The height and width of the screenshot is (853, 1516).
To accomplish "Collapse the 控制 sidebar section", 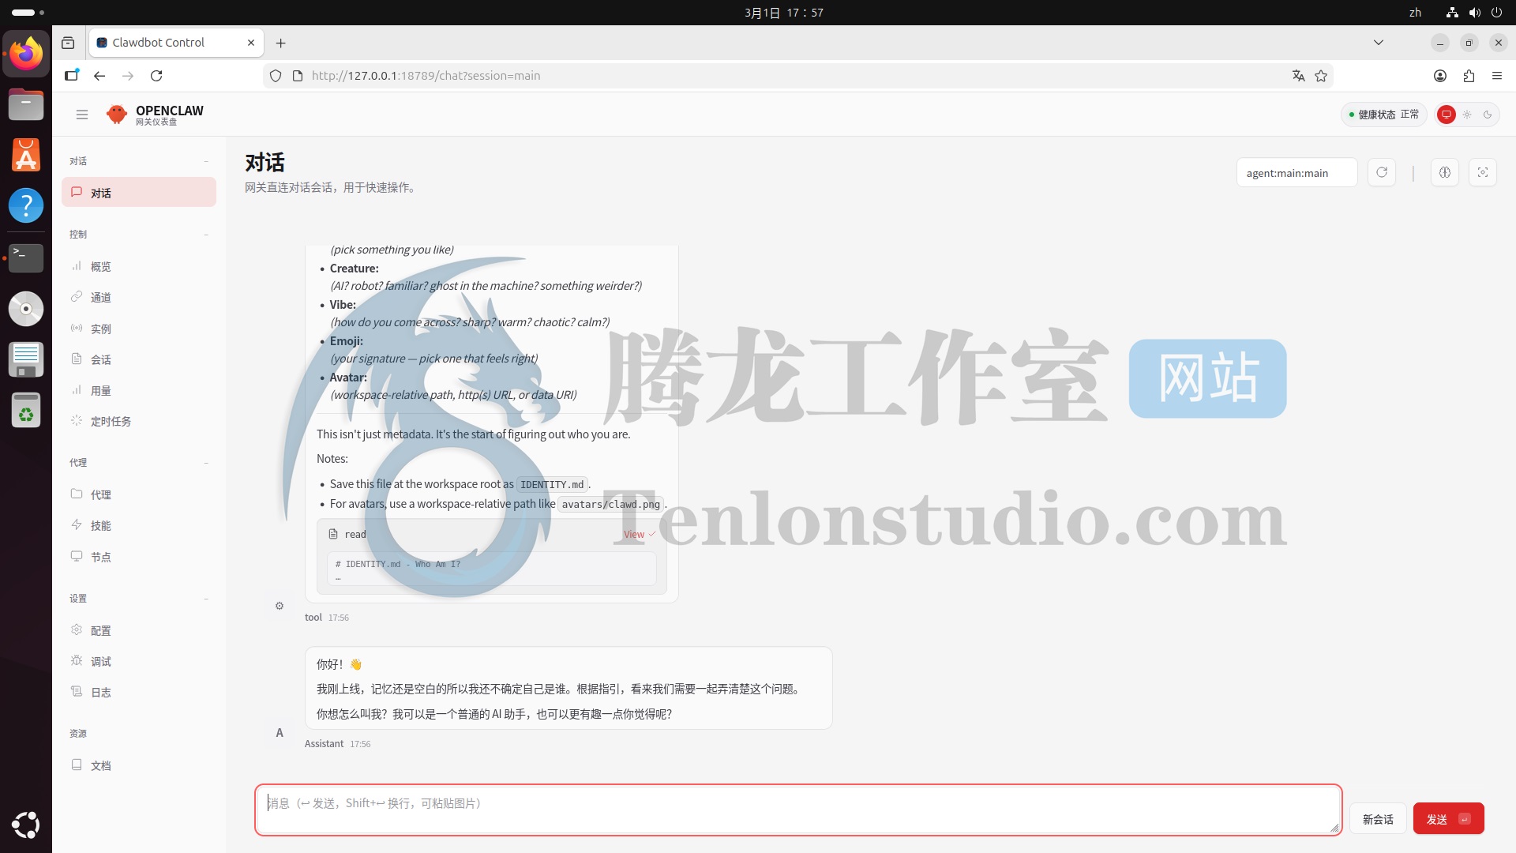I will tap(206, 235).
